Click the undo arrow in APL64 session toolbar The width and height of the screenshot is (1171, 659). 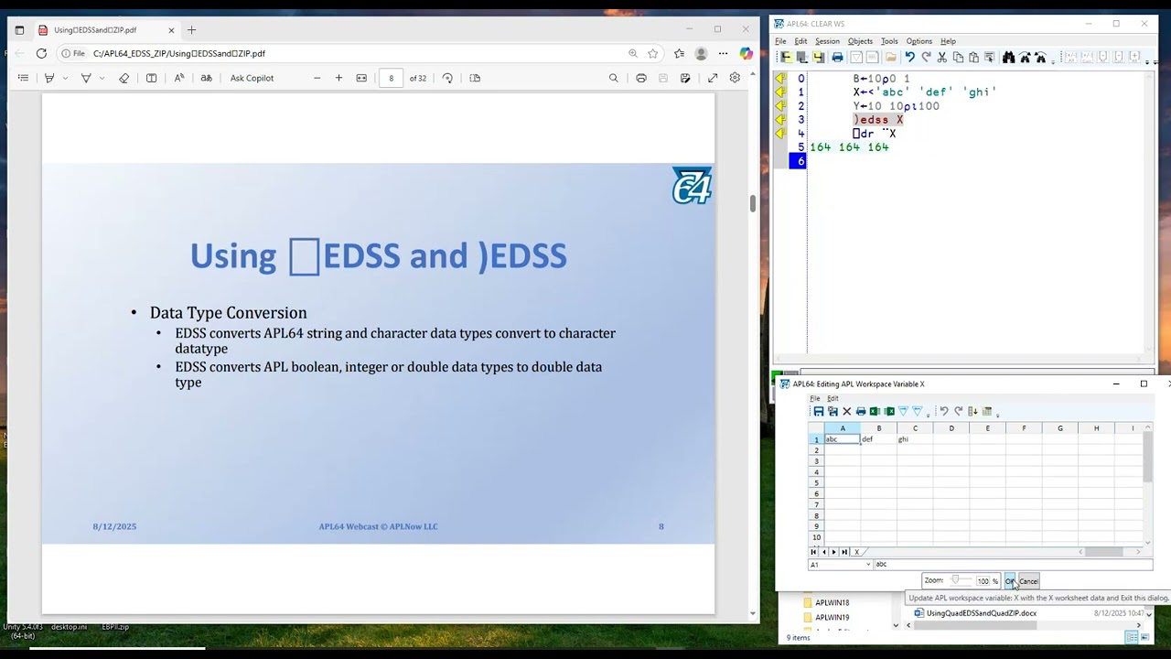[909, 58]
